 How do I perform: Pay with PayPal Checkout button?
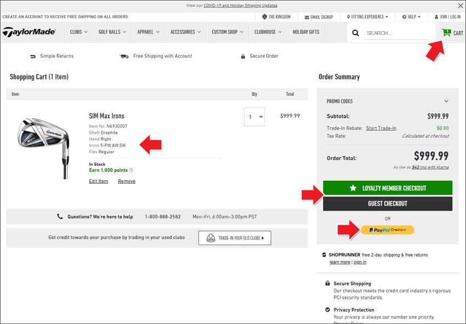387,230
